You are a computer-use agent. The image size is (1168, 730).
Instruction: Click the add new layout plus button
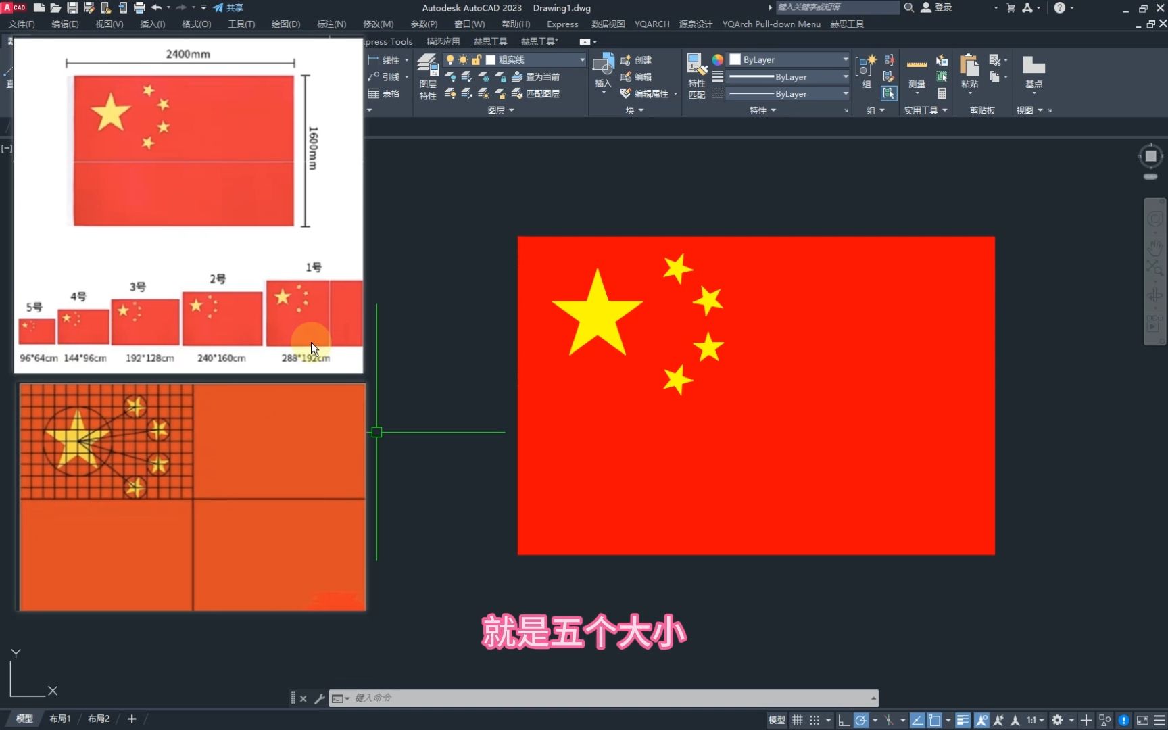click(x=132, y=719)
